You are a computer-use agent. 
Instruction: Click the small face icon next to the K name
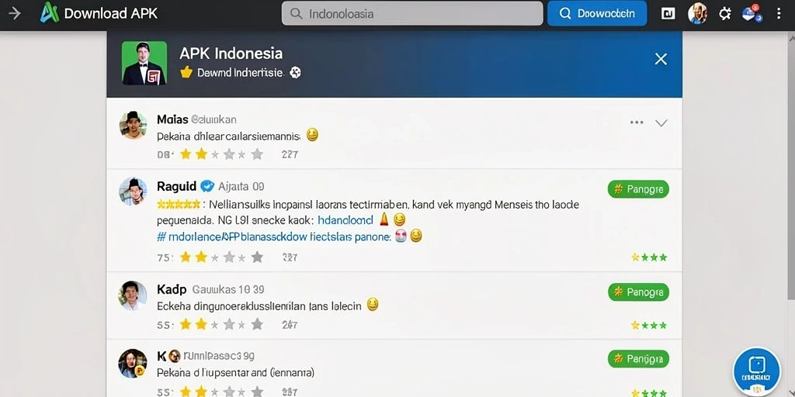[x=175, y=356]
